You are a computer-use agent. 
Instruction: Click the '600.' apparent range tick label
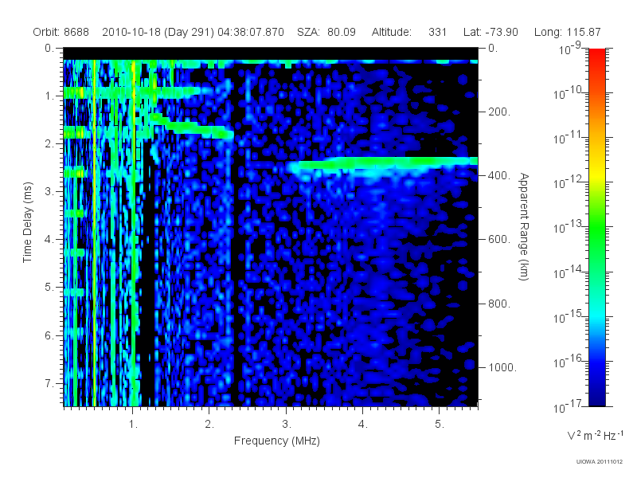pos(499,240)
